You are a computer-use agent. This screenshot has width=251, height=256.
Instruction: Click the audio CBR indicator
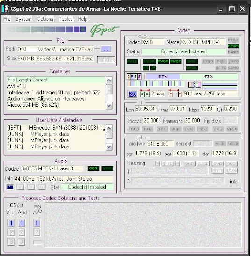pos(93,168)
